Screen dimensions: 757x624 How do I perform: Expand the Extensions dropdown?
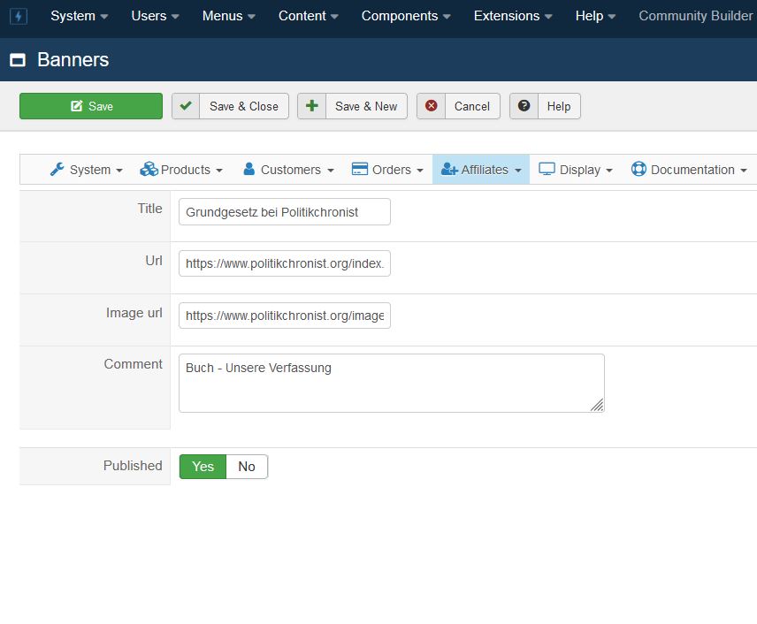pos(513,16)
